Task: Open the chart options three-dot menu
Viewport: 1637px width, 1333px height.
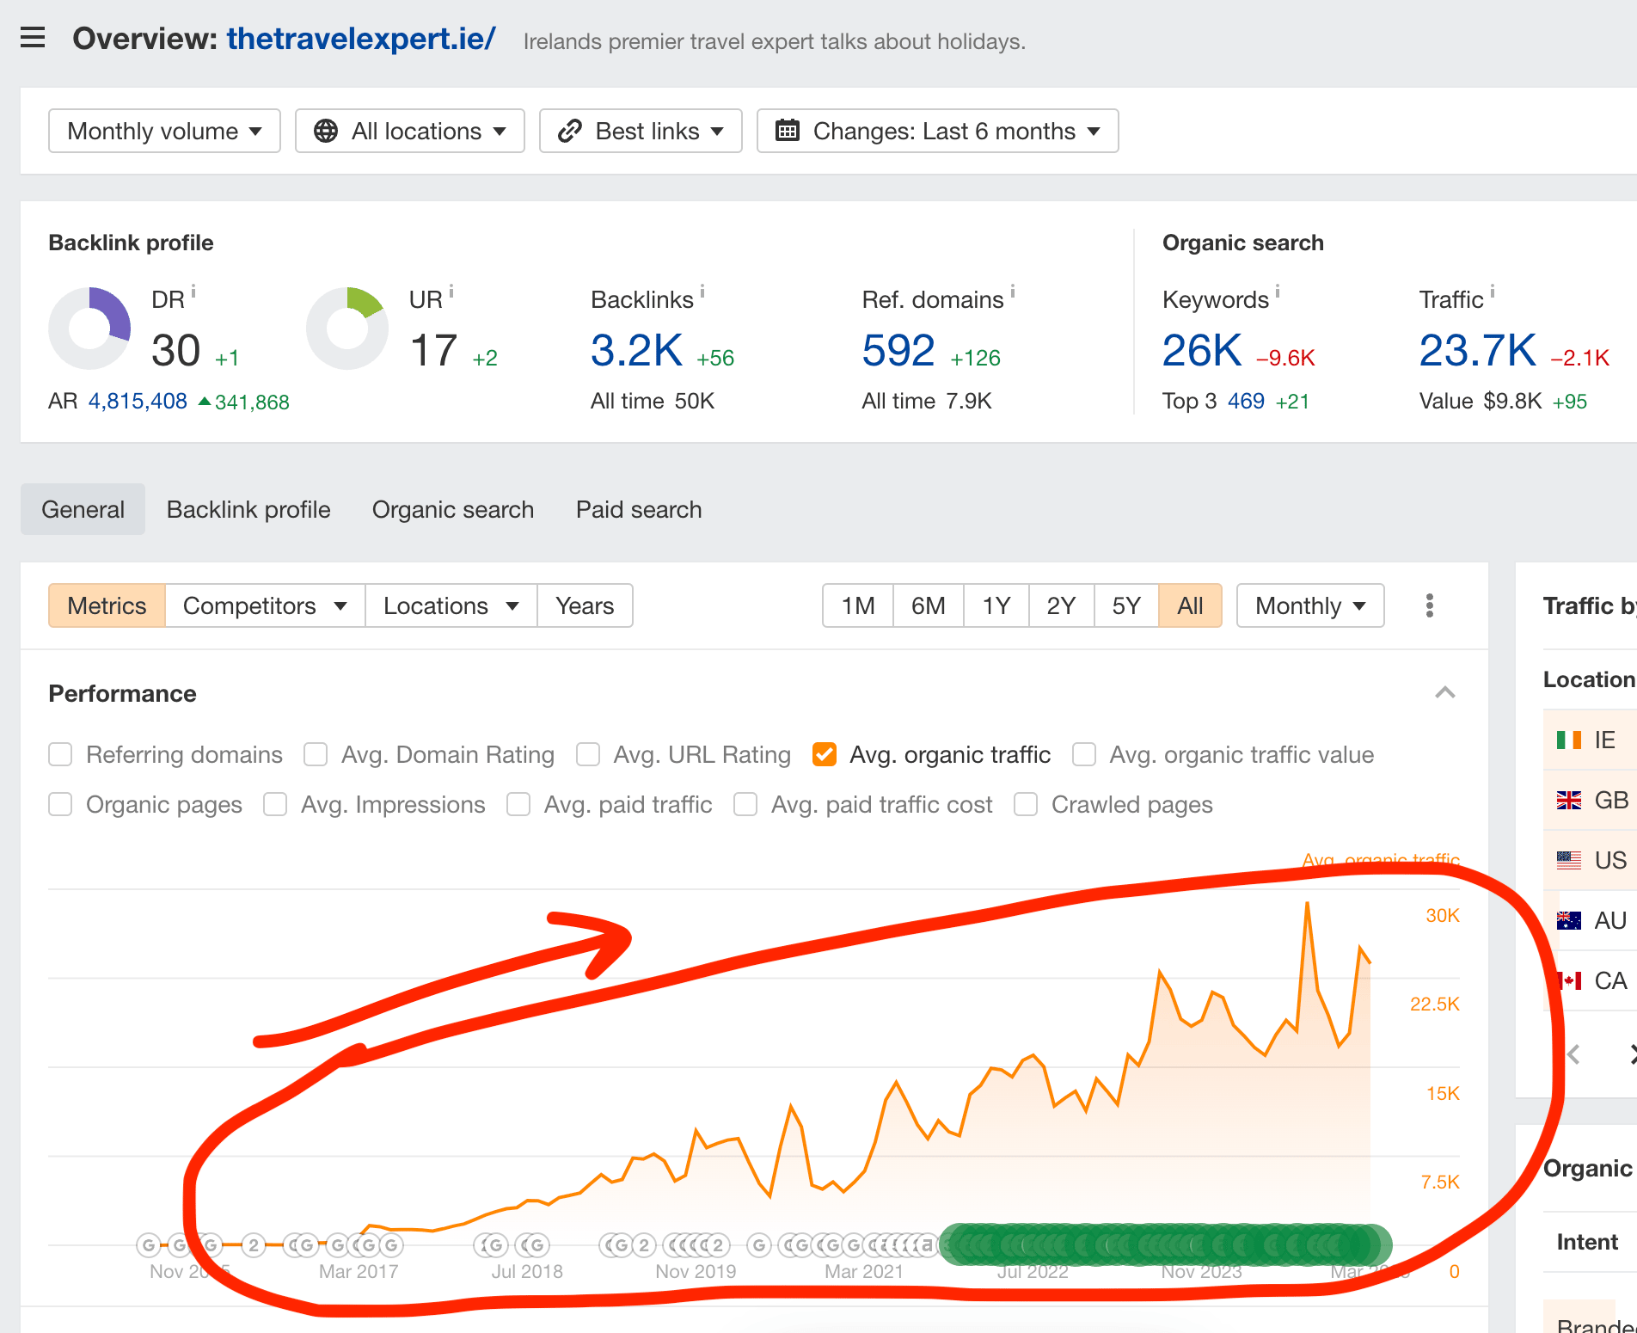Action: point(1430,605)
